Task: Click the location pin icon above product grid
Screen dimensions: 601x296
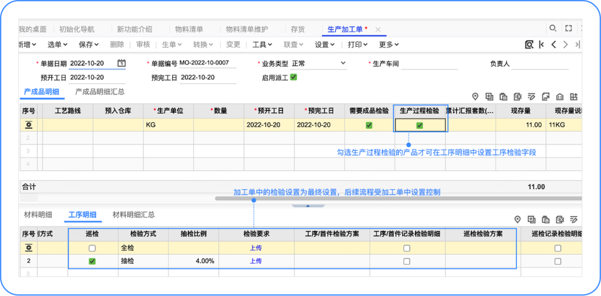Action: [x=475, y=96]
